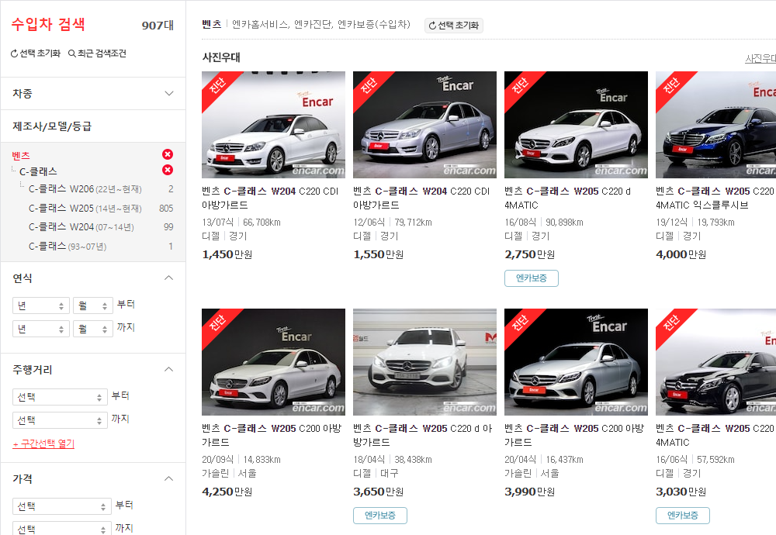Open the 16/06식 57,592km black car thumbnail

pos(715,362)
